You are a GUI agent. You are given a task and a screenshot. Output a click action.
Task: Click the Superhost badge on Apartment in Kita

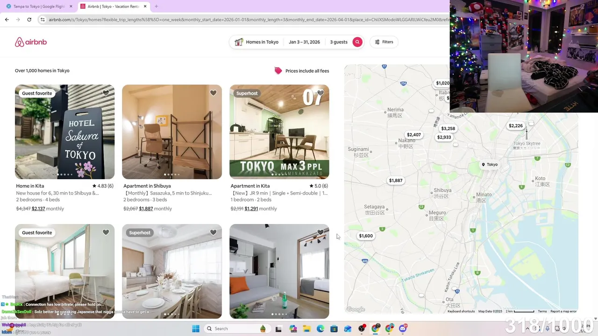tap(247, 93)
